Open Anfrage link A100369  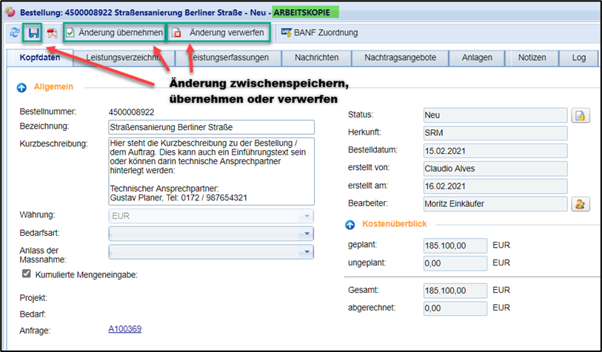[x=124, y=329]
